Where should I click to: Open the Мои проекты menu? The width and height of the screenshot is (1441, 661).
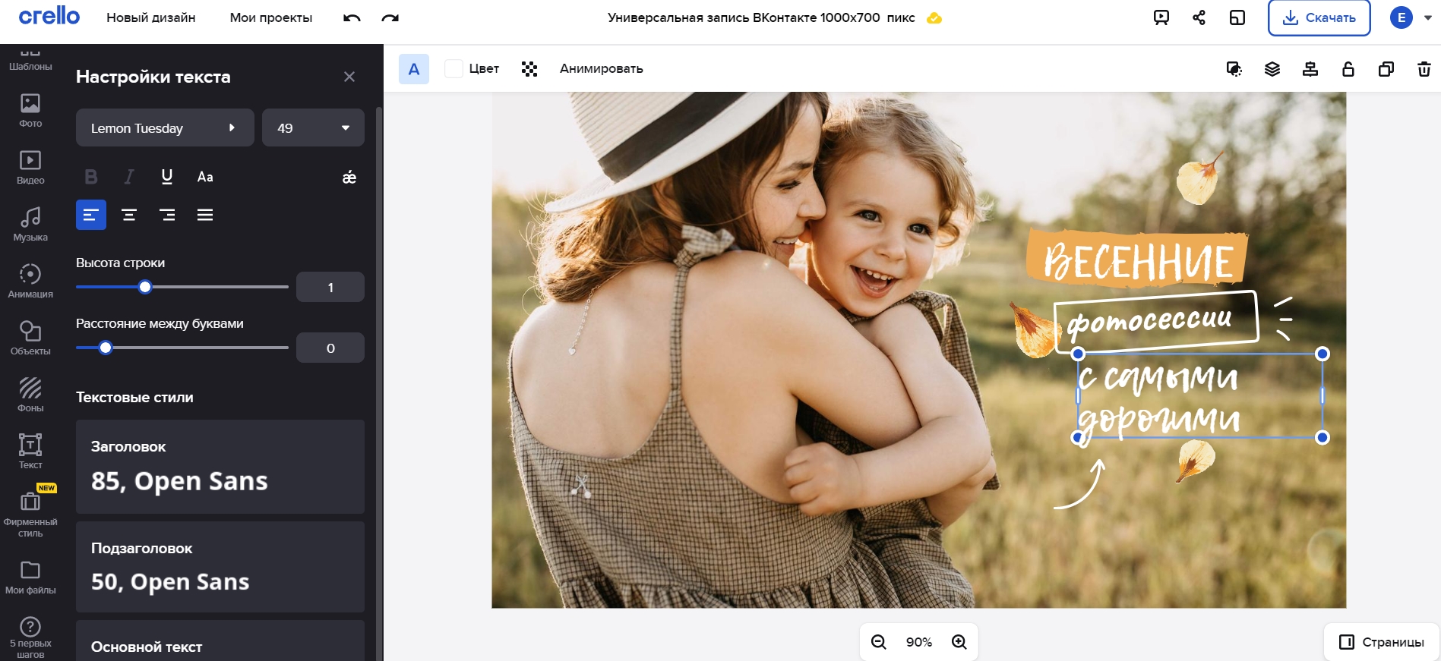[x=271, y=17]
